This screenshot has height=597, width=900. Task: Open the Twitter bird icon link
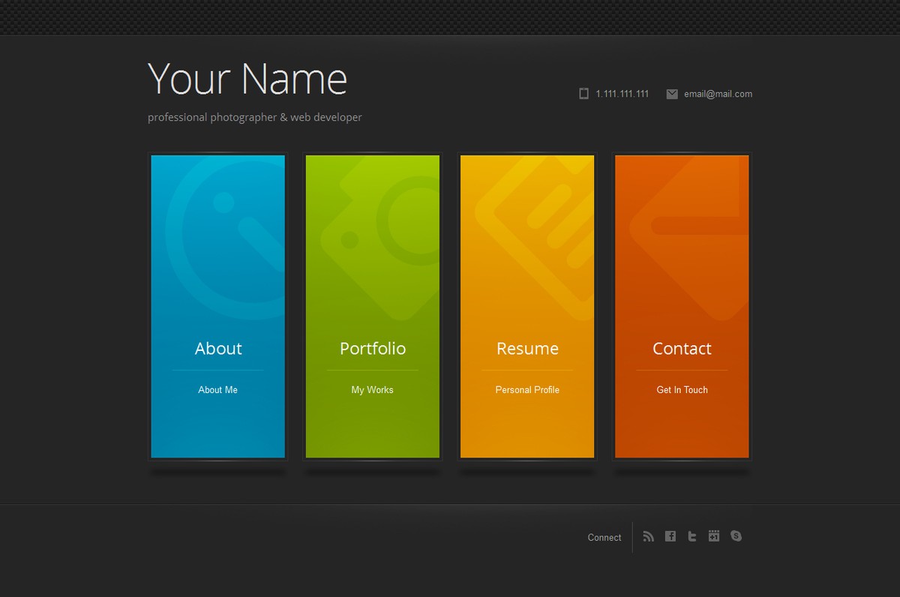point(692,536)
